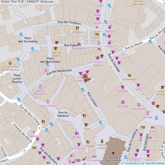165x165 pixels.
Task: Click the Place Lucien Dreyfus label
Action: [18, 78]
